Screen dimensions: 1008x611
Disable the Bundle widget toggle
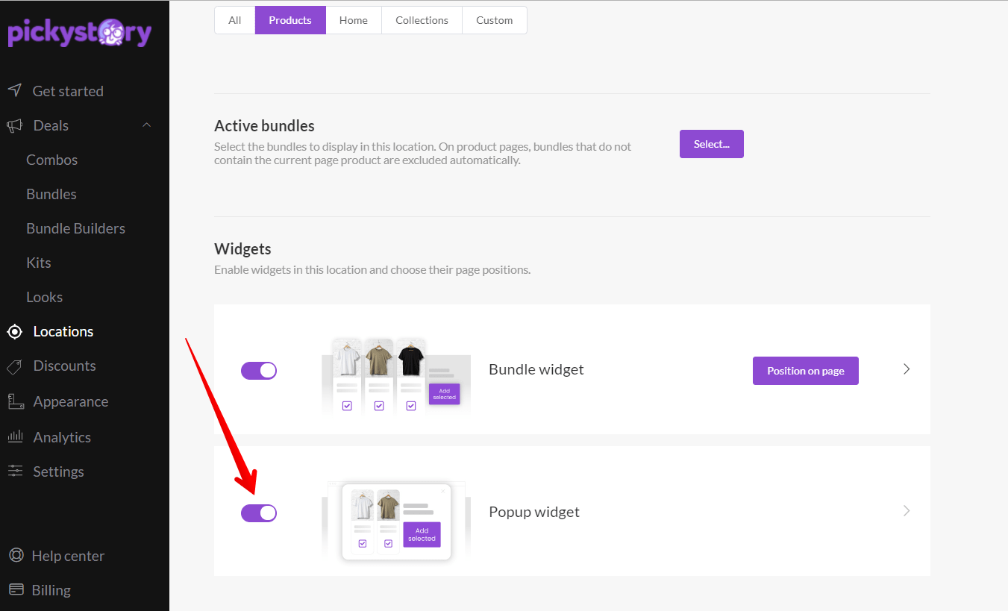pos(259,371)
